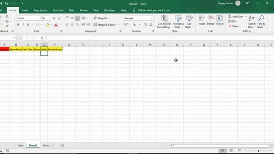Screen dimensions: 274x154
Task: Toggle Bold formatting
Action: coord(18,25)
